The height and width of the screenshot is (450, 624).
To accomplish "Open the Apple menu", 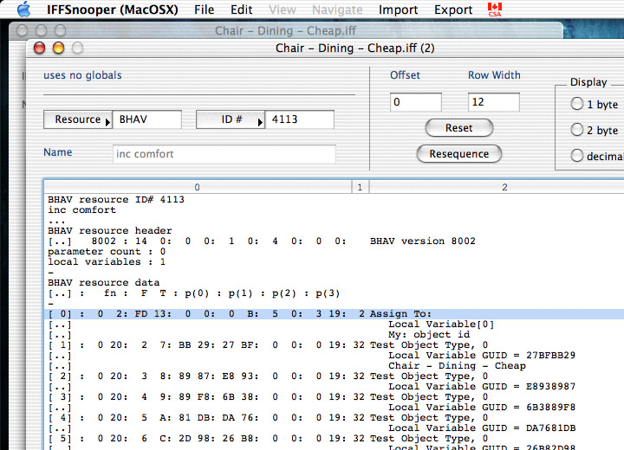I will 23,10.
